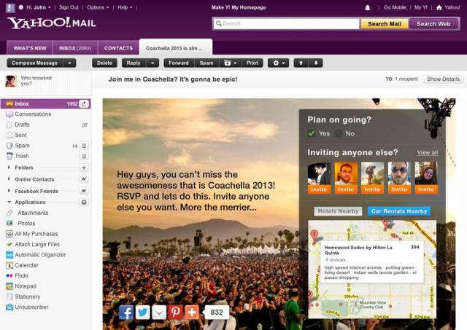Viewport: 467px width, 330px height.
Task: Click the Facebook share icon
Action: 126,313
